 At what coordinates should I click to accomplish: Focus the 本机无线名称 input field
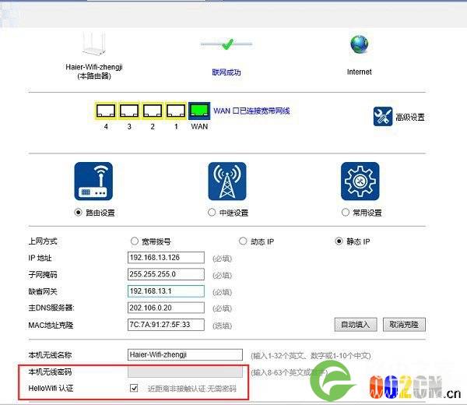point(185,354)
